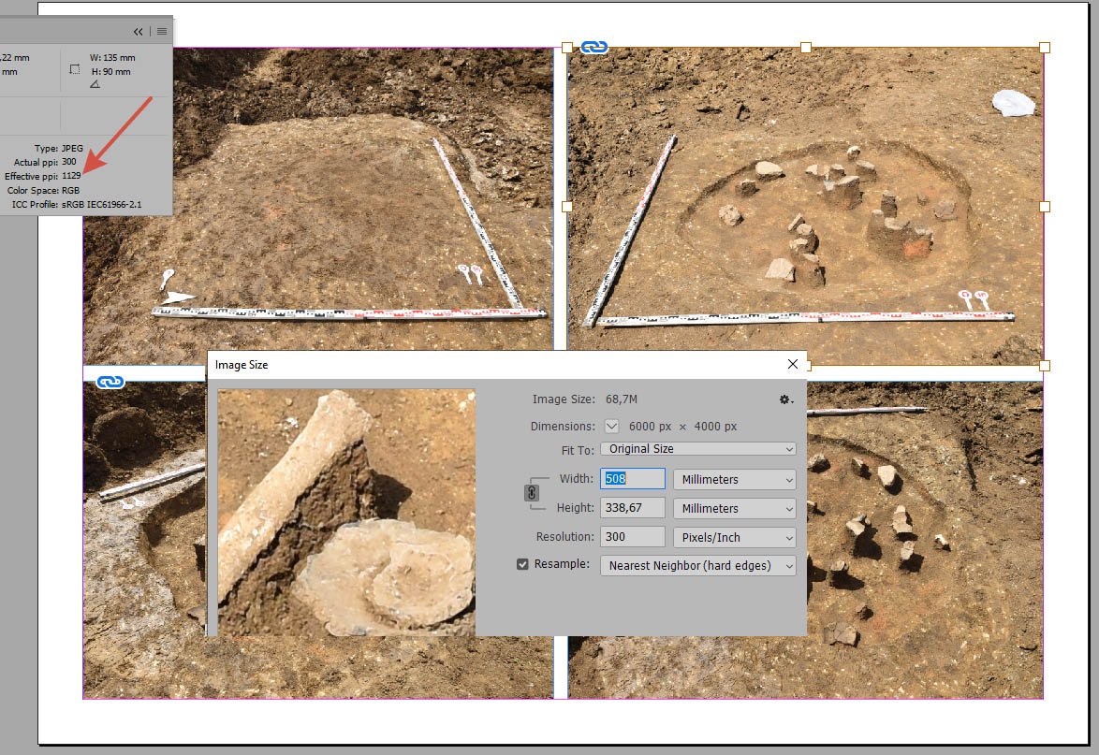
Task: Collapse the info panel with double chevron
Action: tap(138, 32)
